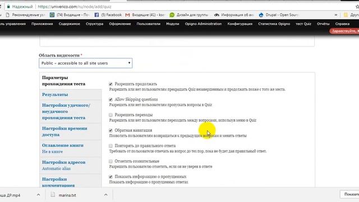The width and height of the screenshot is (359, 202).
Task: Open Область видимости dropdown
Action: [86, 63]
